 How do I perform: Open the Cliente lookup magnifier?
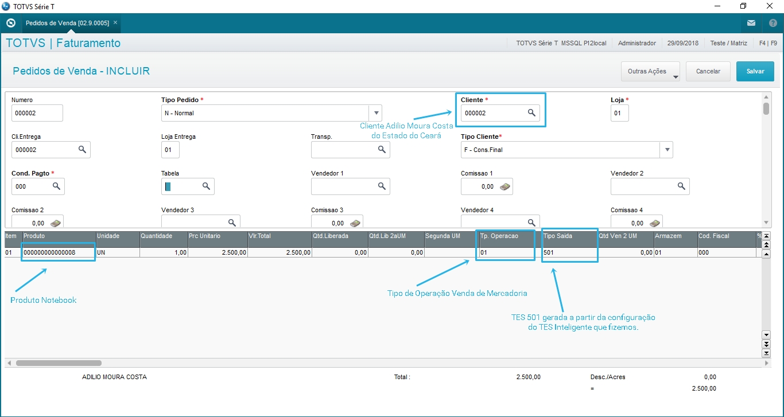(x=532, y=113)
